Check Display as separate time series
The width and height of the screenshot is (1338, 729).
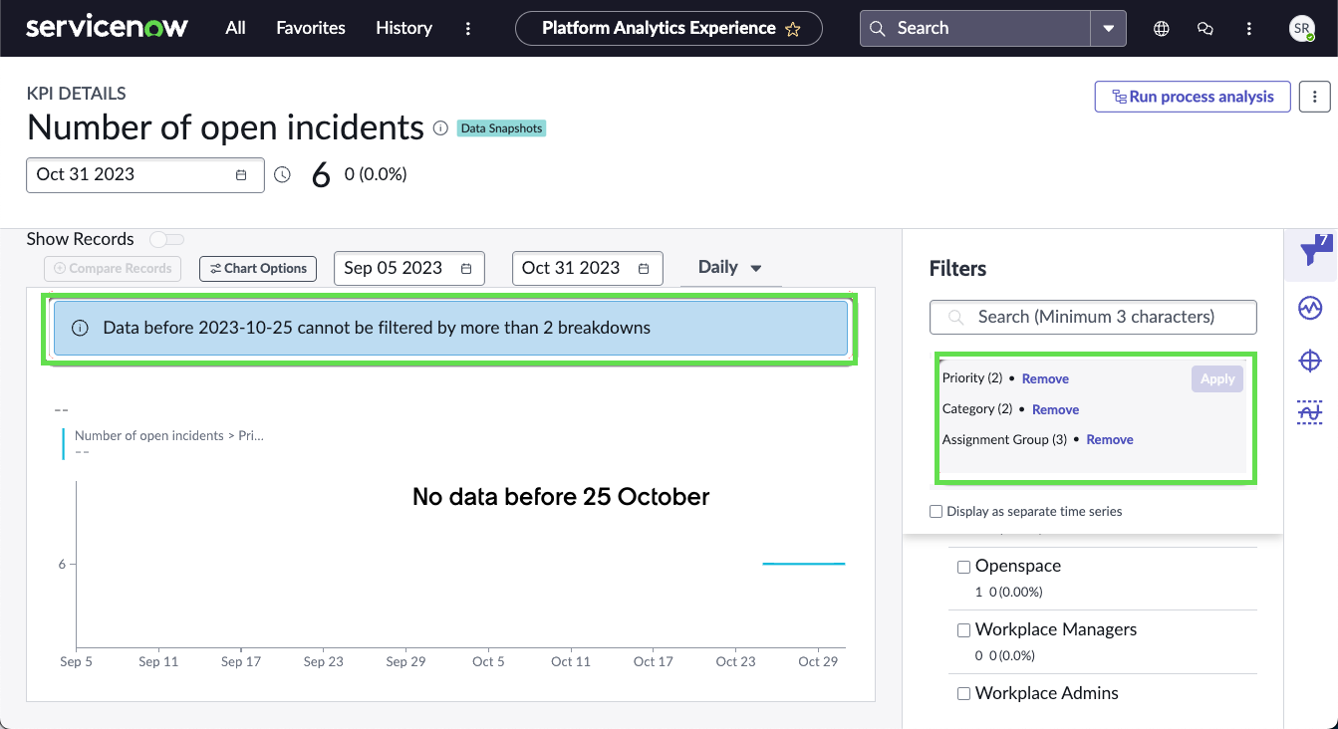936,512
